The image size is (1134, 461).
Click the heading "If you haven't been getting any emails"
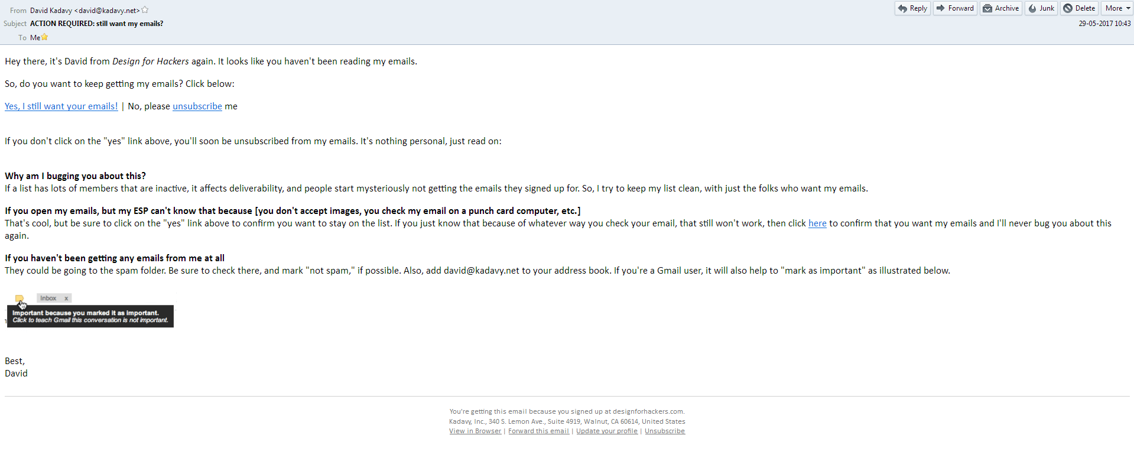pyautogui.click(x=115, y=258)
